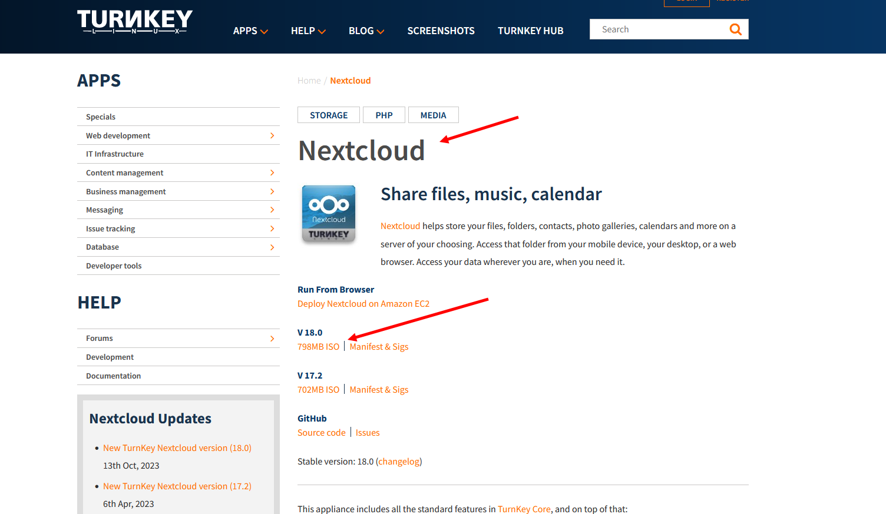Click the Nextcloud page heading
This screenshot has height=514, width=886.
(x=362, y=151)
